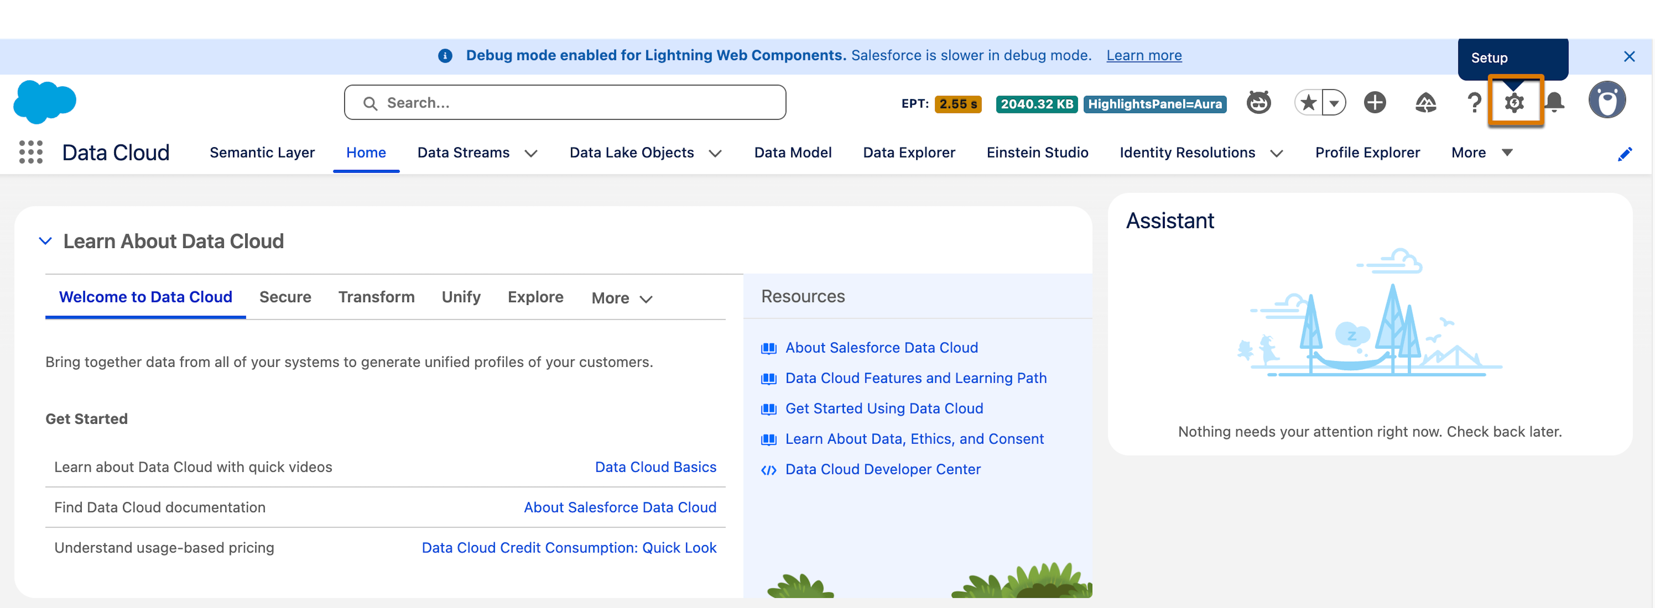This screenshot has height=608, width=1655.
Task: Open Data Cloud Developer Center link
Action: (x=883, y=469)
